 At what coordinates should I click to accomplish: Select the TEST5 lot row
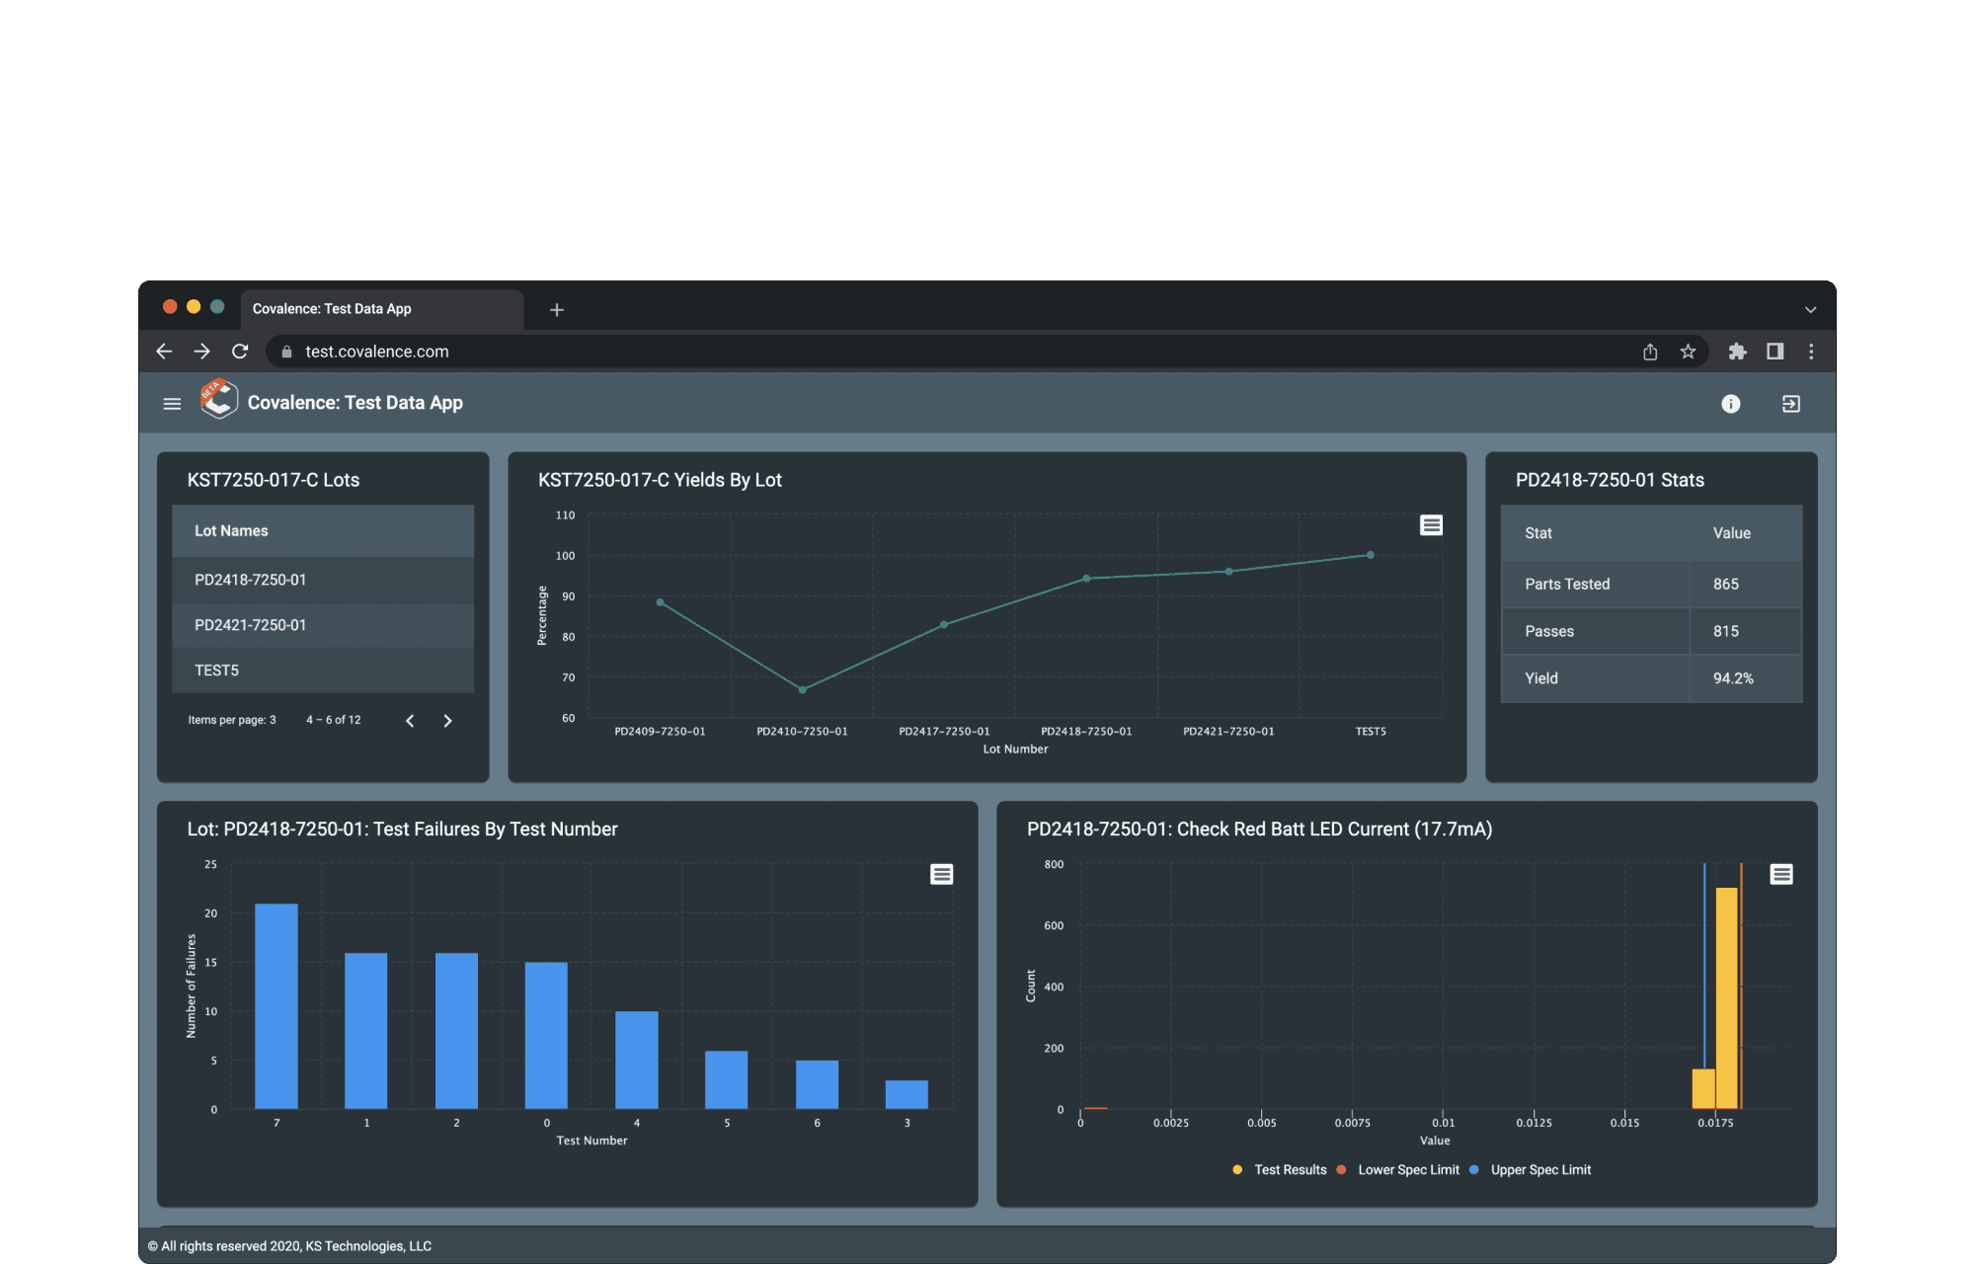[x=217, y=671]
